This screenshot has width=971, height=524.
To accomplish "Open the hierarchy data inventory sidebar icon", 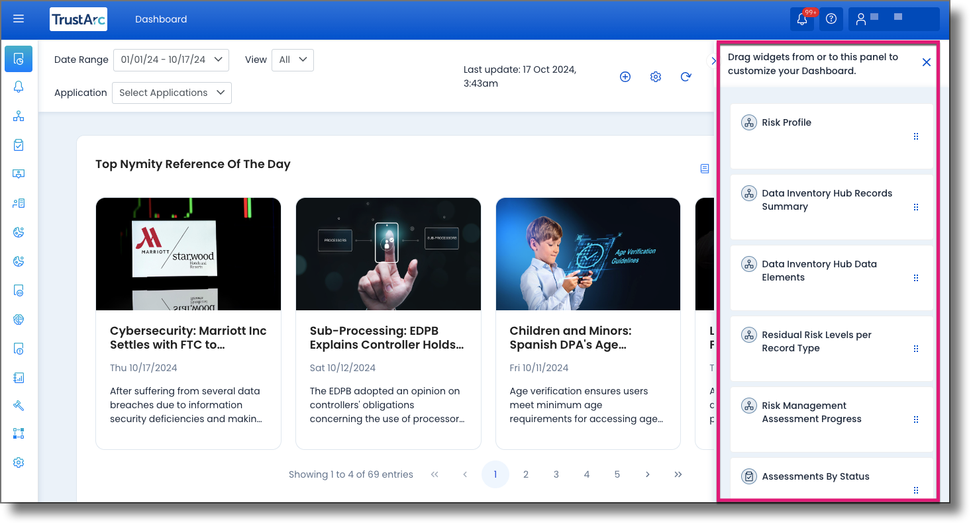I will (19, 116).
